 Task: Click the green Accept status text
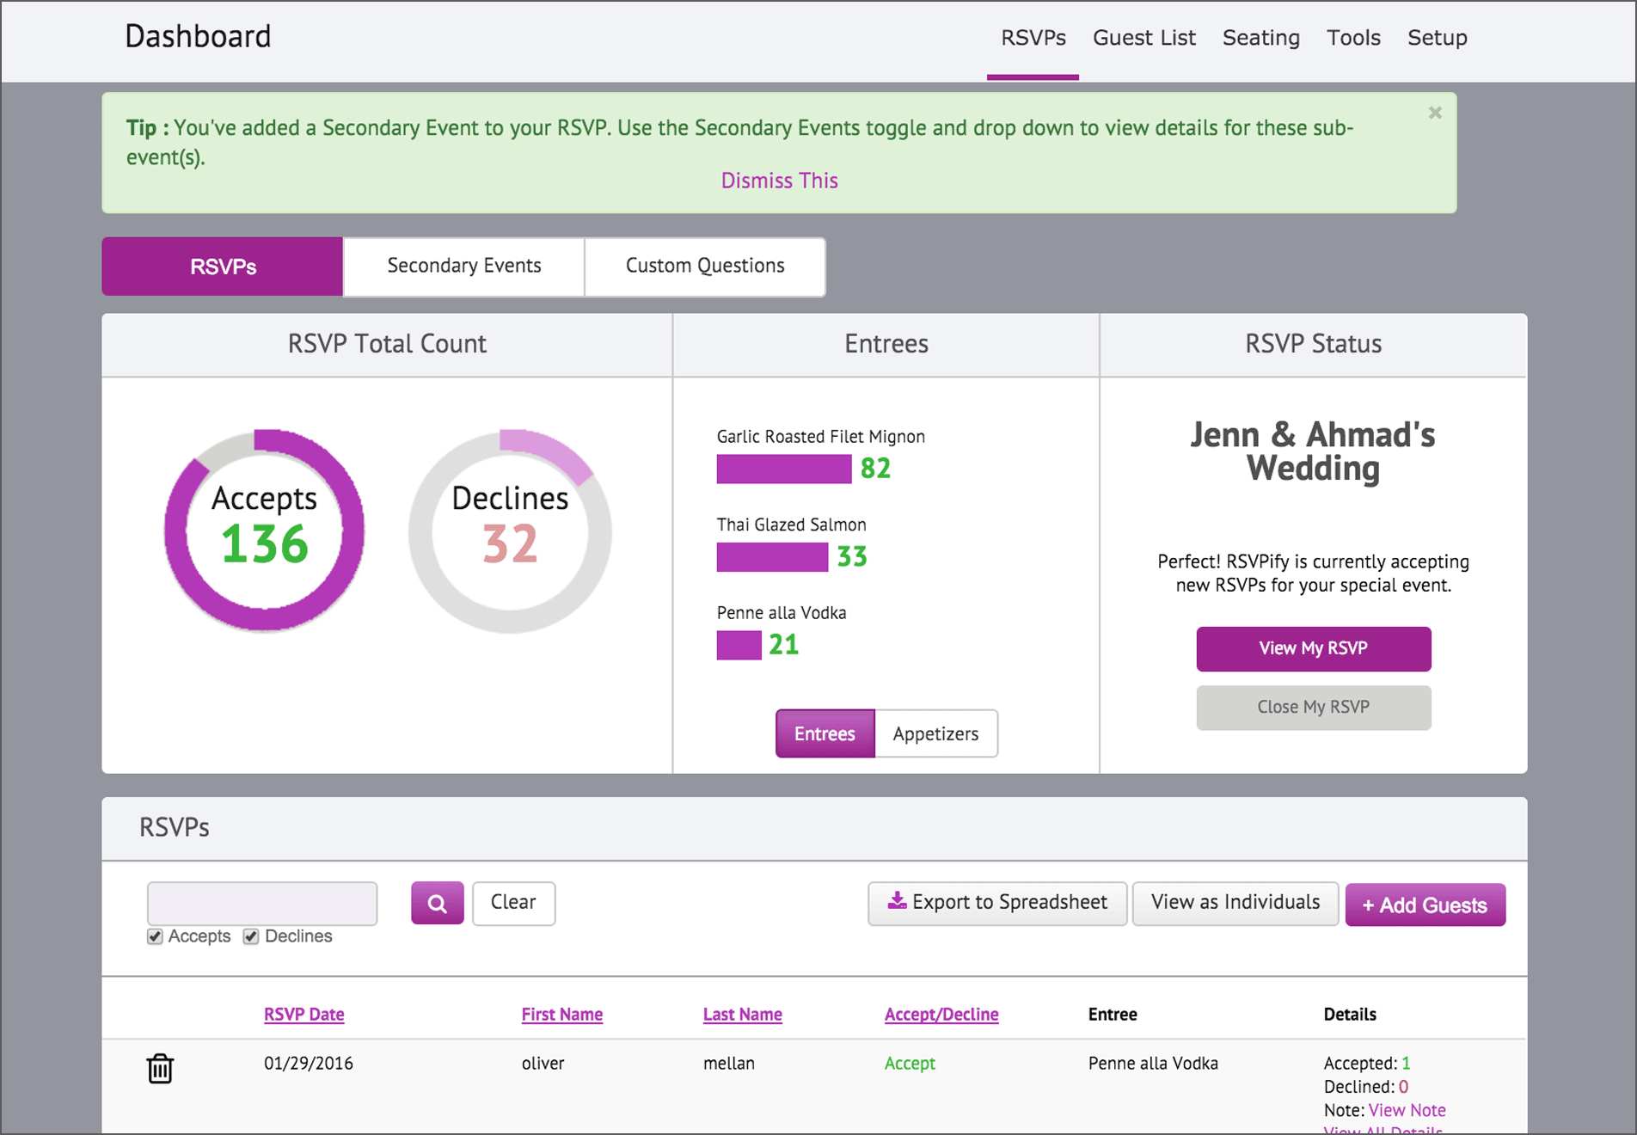click(x=910, y=1064)
